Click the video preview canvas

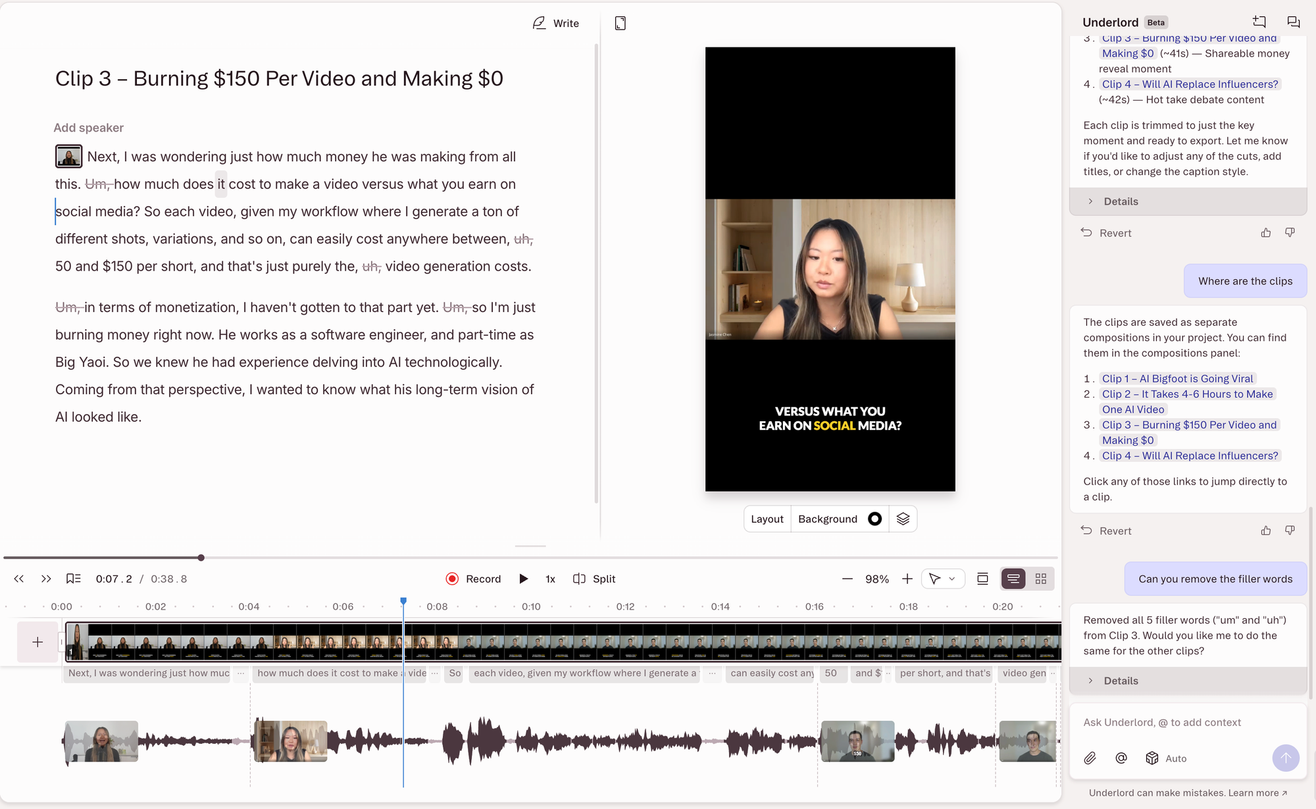[830, 269]
